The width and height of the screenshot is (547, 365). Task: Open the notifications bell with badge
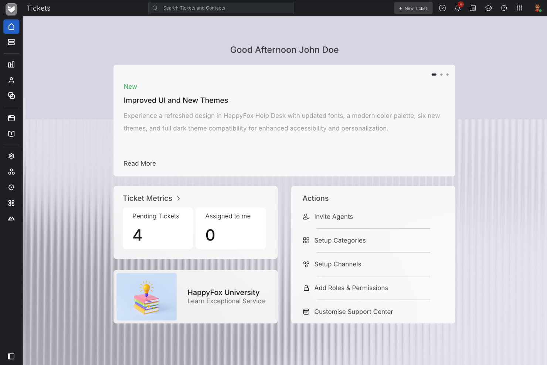pos(458,8)
